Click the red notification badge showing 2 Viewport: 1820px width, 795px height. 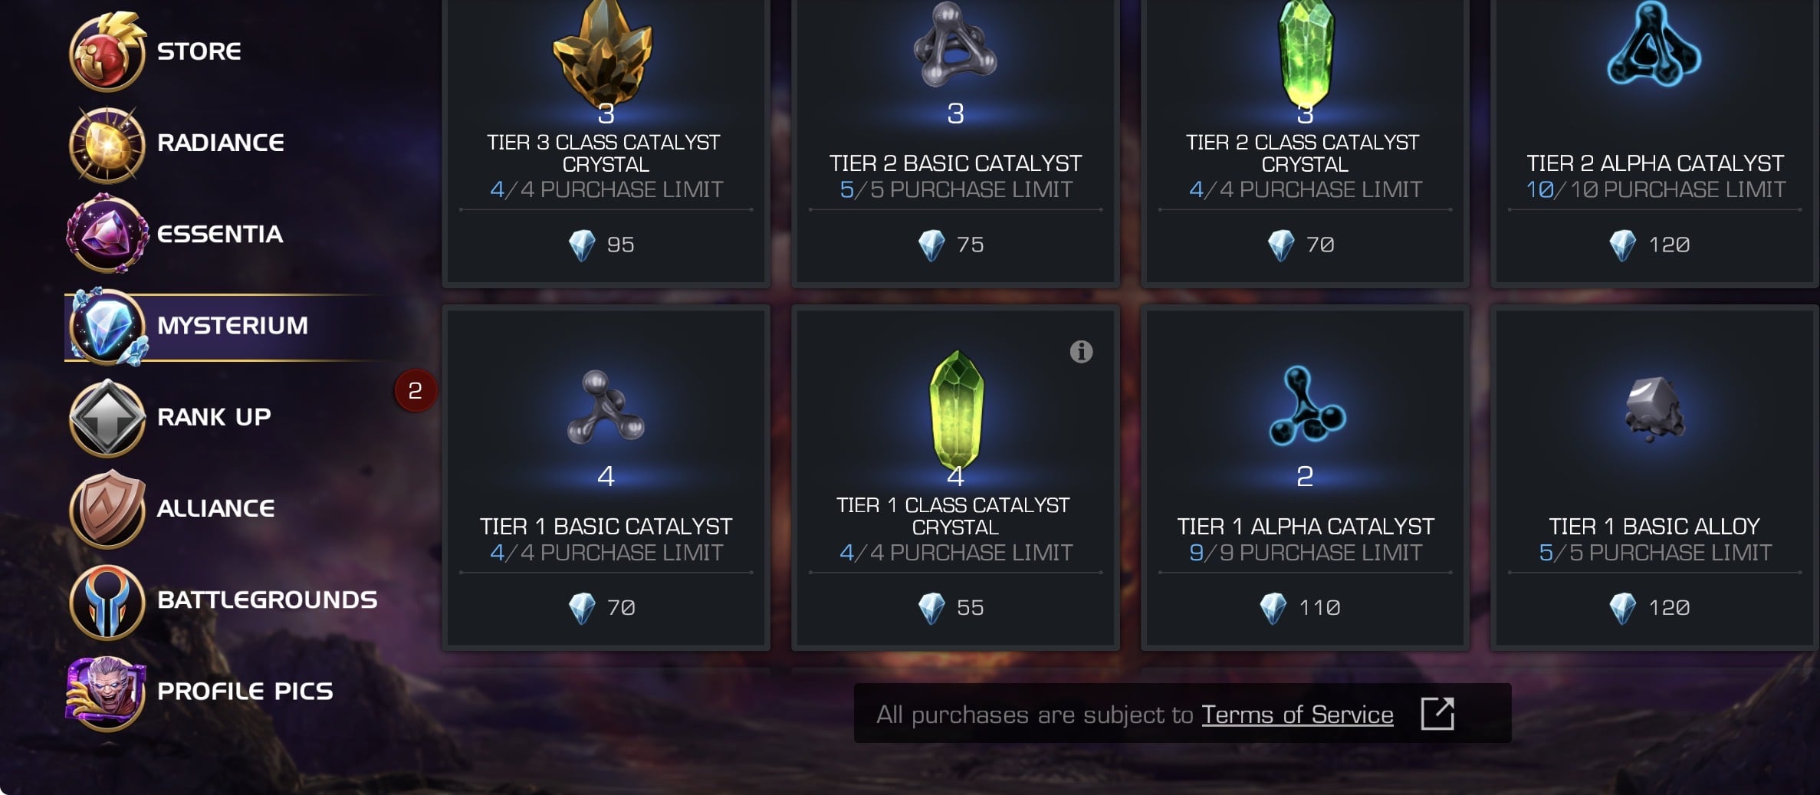pyautogui.click(x=415, y=391)
